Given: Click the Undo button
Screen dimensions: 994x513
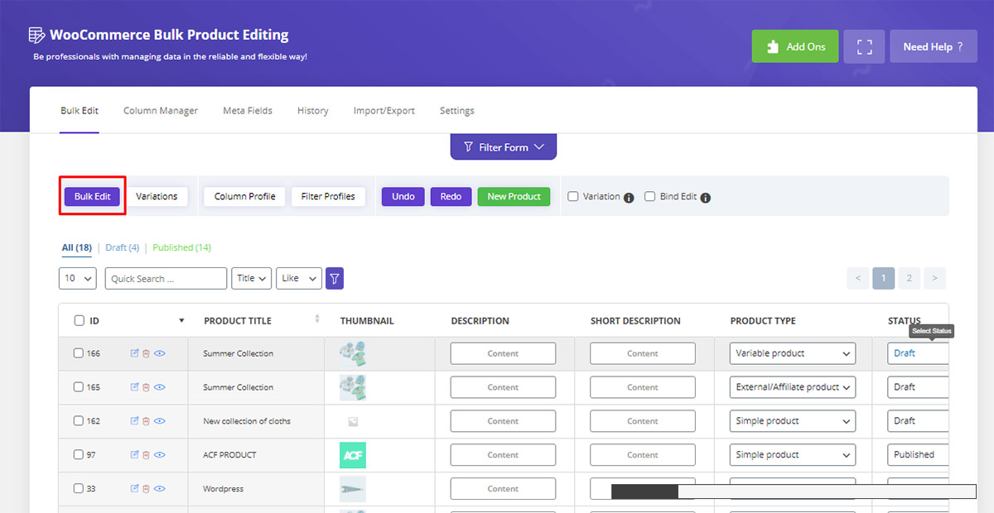Looking at the screenshot, I should pos(403,197).
